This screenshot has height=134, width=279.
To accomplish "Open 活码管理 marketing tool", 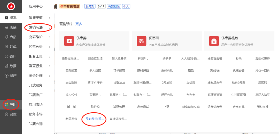I will tap(119, 107).
